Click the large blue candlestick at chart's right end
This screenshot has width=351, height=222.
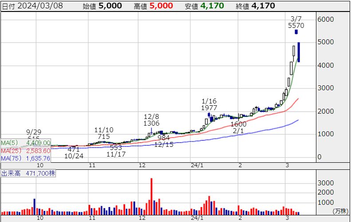pyautogui.click(x=299, y=52)
